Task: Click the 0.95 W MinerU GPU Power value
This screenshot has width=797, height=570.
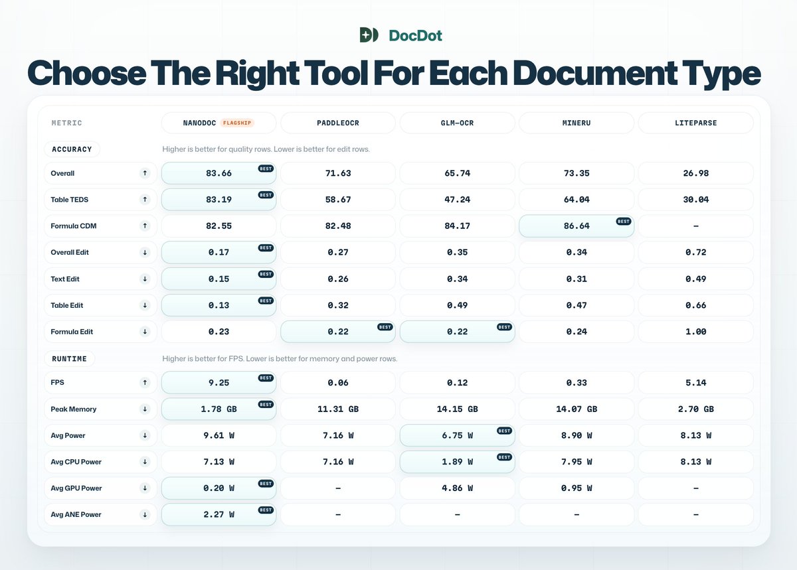Action: coord(576,488)
